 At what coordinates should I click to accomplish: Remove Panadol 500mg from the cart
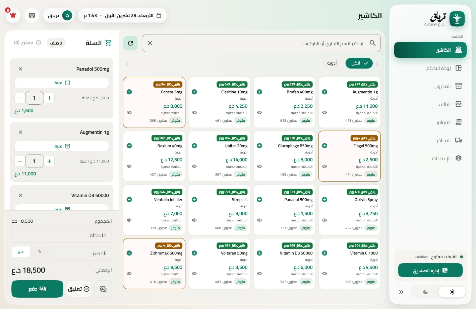click(x=20, y=69)
